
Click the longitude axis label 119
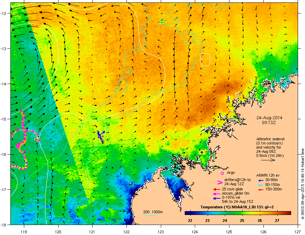[x=24, y=232]
